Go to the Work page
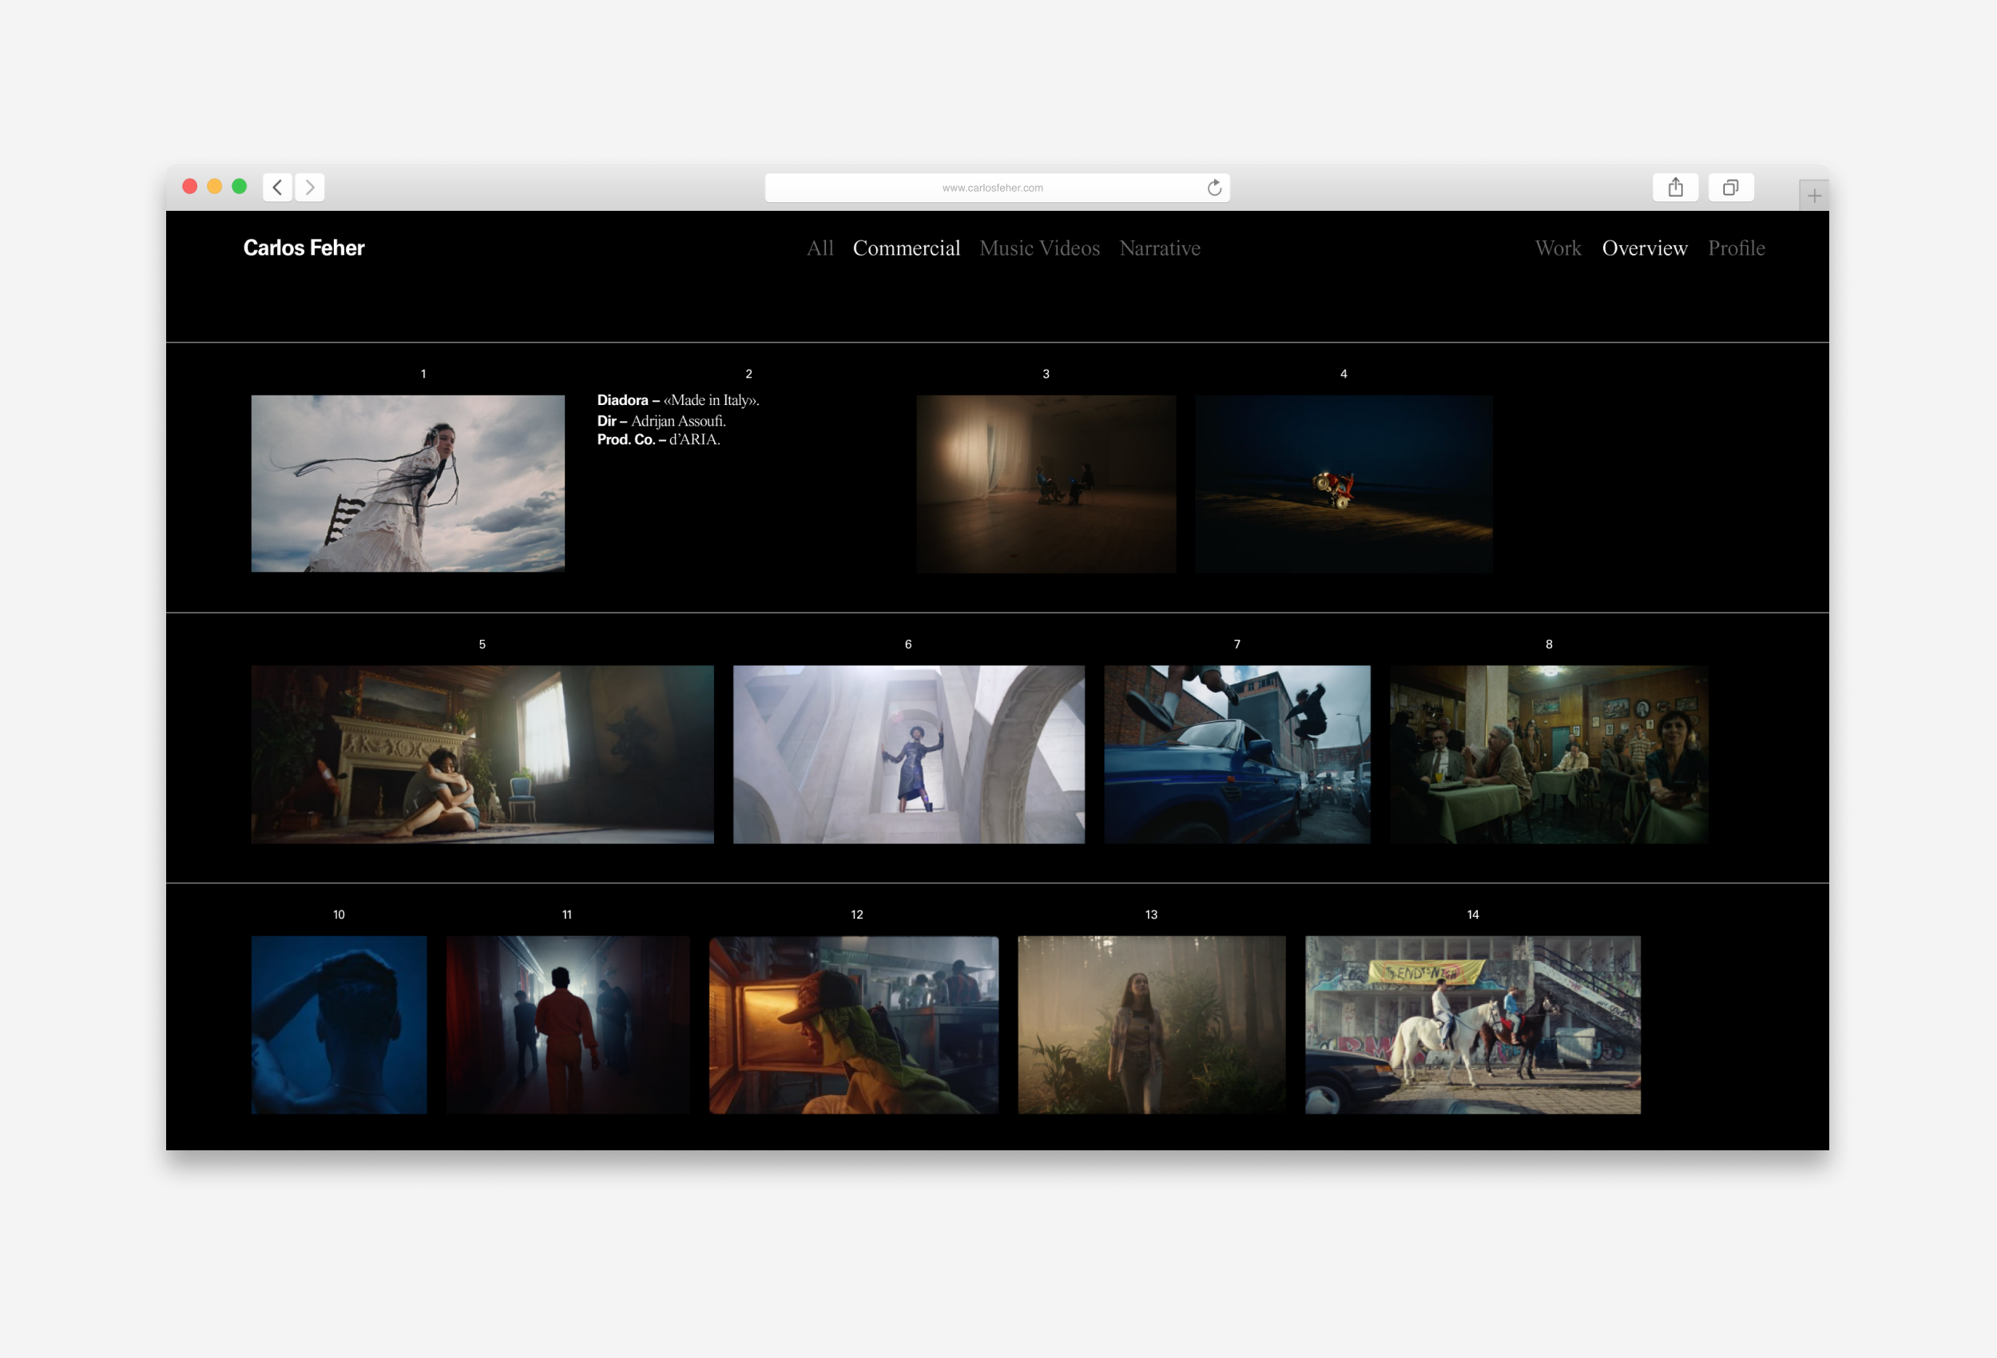The width and height of the screenshot is (1997, 1358). [1557, 248]
